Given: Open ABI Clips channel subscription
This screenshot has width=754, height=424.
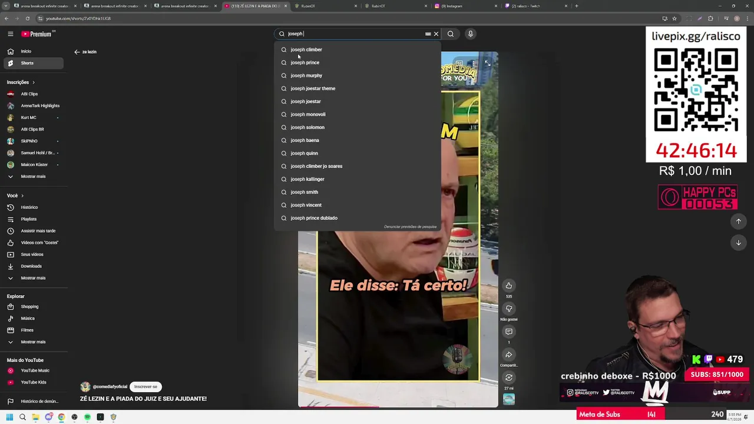Looking at the screenshot, I should coord(34,94).
